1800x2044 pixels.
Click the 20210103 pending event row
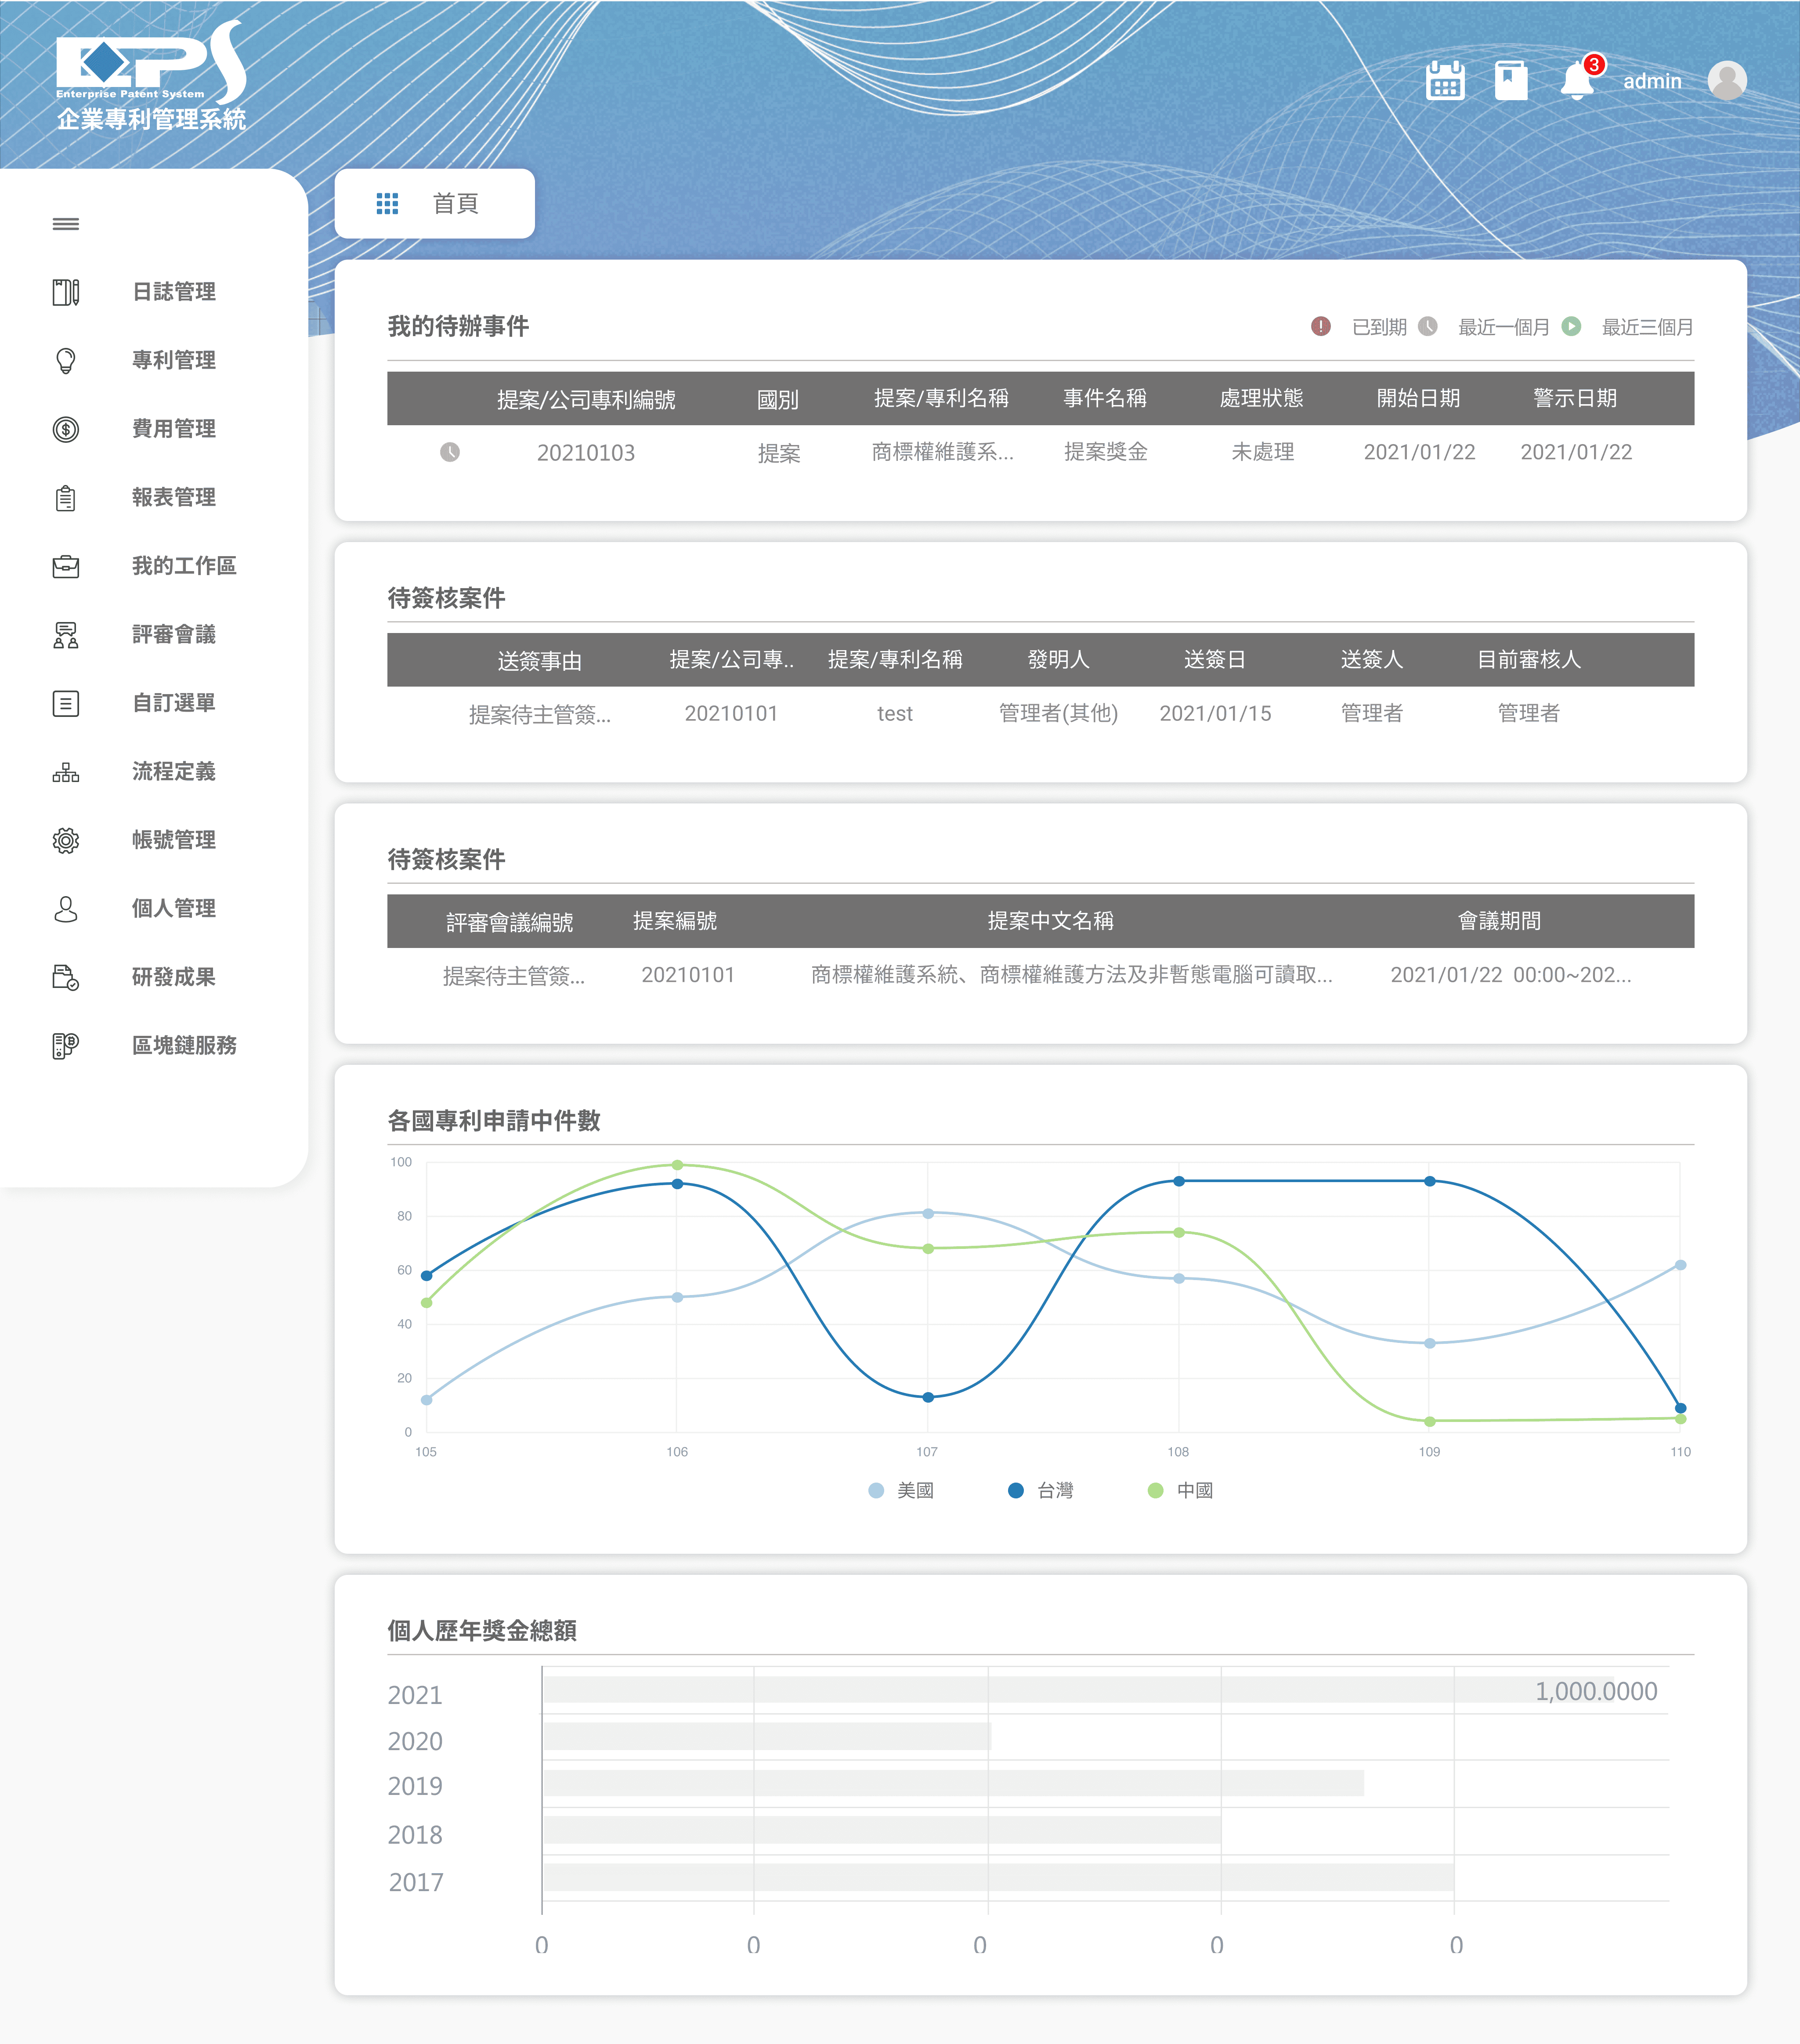point(586,453)
